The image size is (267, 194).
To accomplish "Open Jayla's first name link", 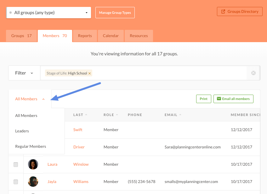I will click(52, 182).
